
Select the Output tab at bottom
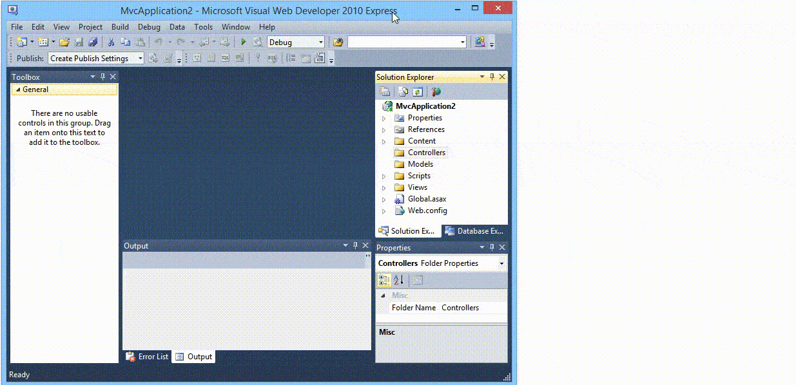coord(193,357)
